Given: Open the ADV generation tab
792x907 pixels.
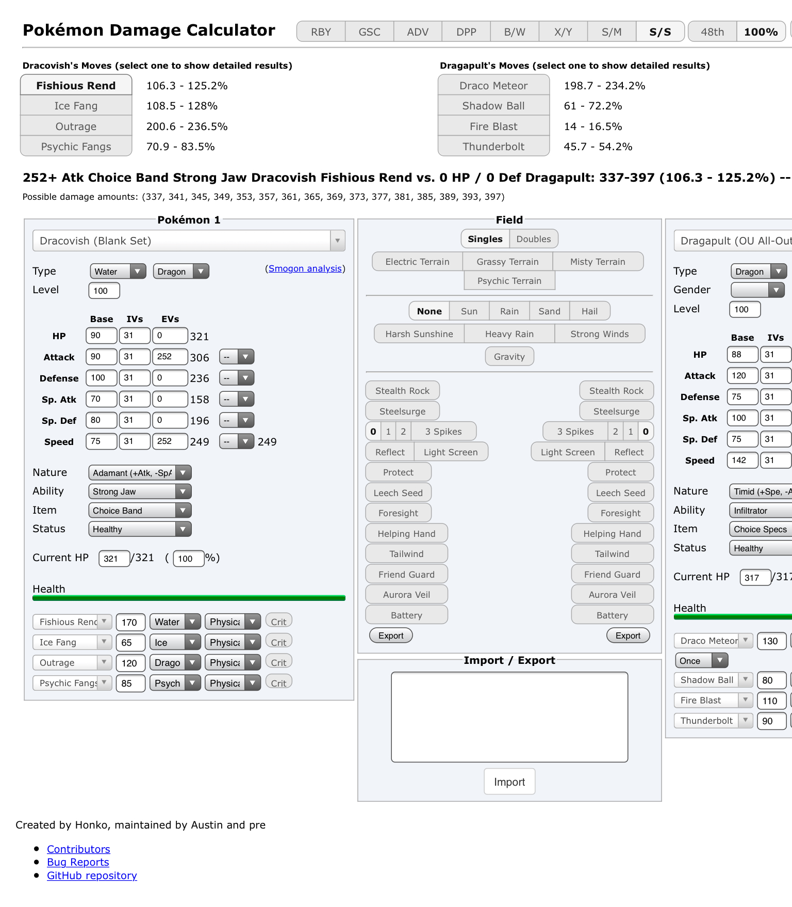Looking at the screenshot, I should tap(418, 32).
